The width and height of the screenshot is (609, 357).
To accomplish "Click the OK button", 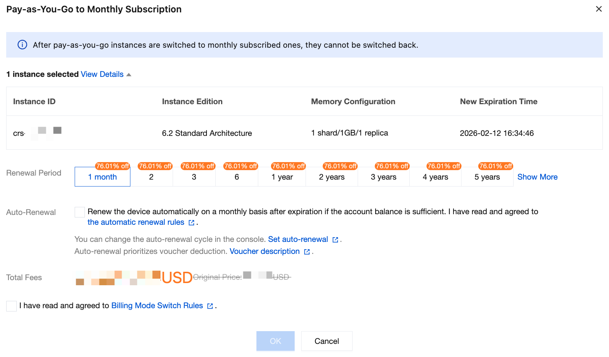I will pyautogui.click(x=275, y=341).
